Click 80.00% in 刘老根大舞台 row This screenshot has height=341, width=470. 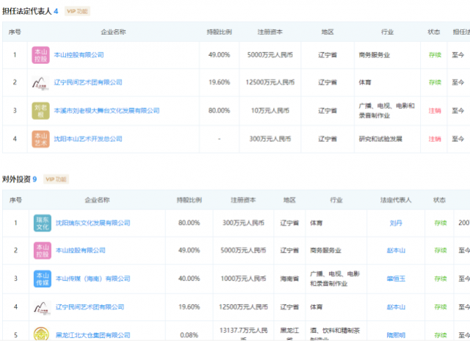(x=219, y=111)
